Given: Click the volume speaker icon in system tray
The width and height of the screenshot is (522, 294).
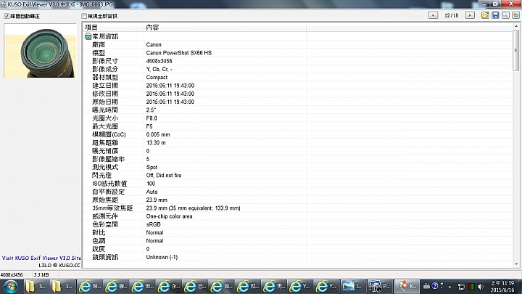Looking at the screenshot, I should [481, 286].
